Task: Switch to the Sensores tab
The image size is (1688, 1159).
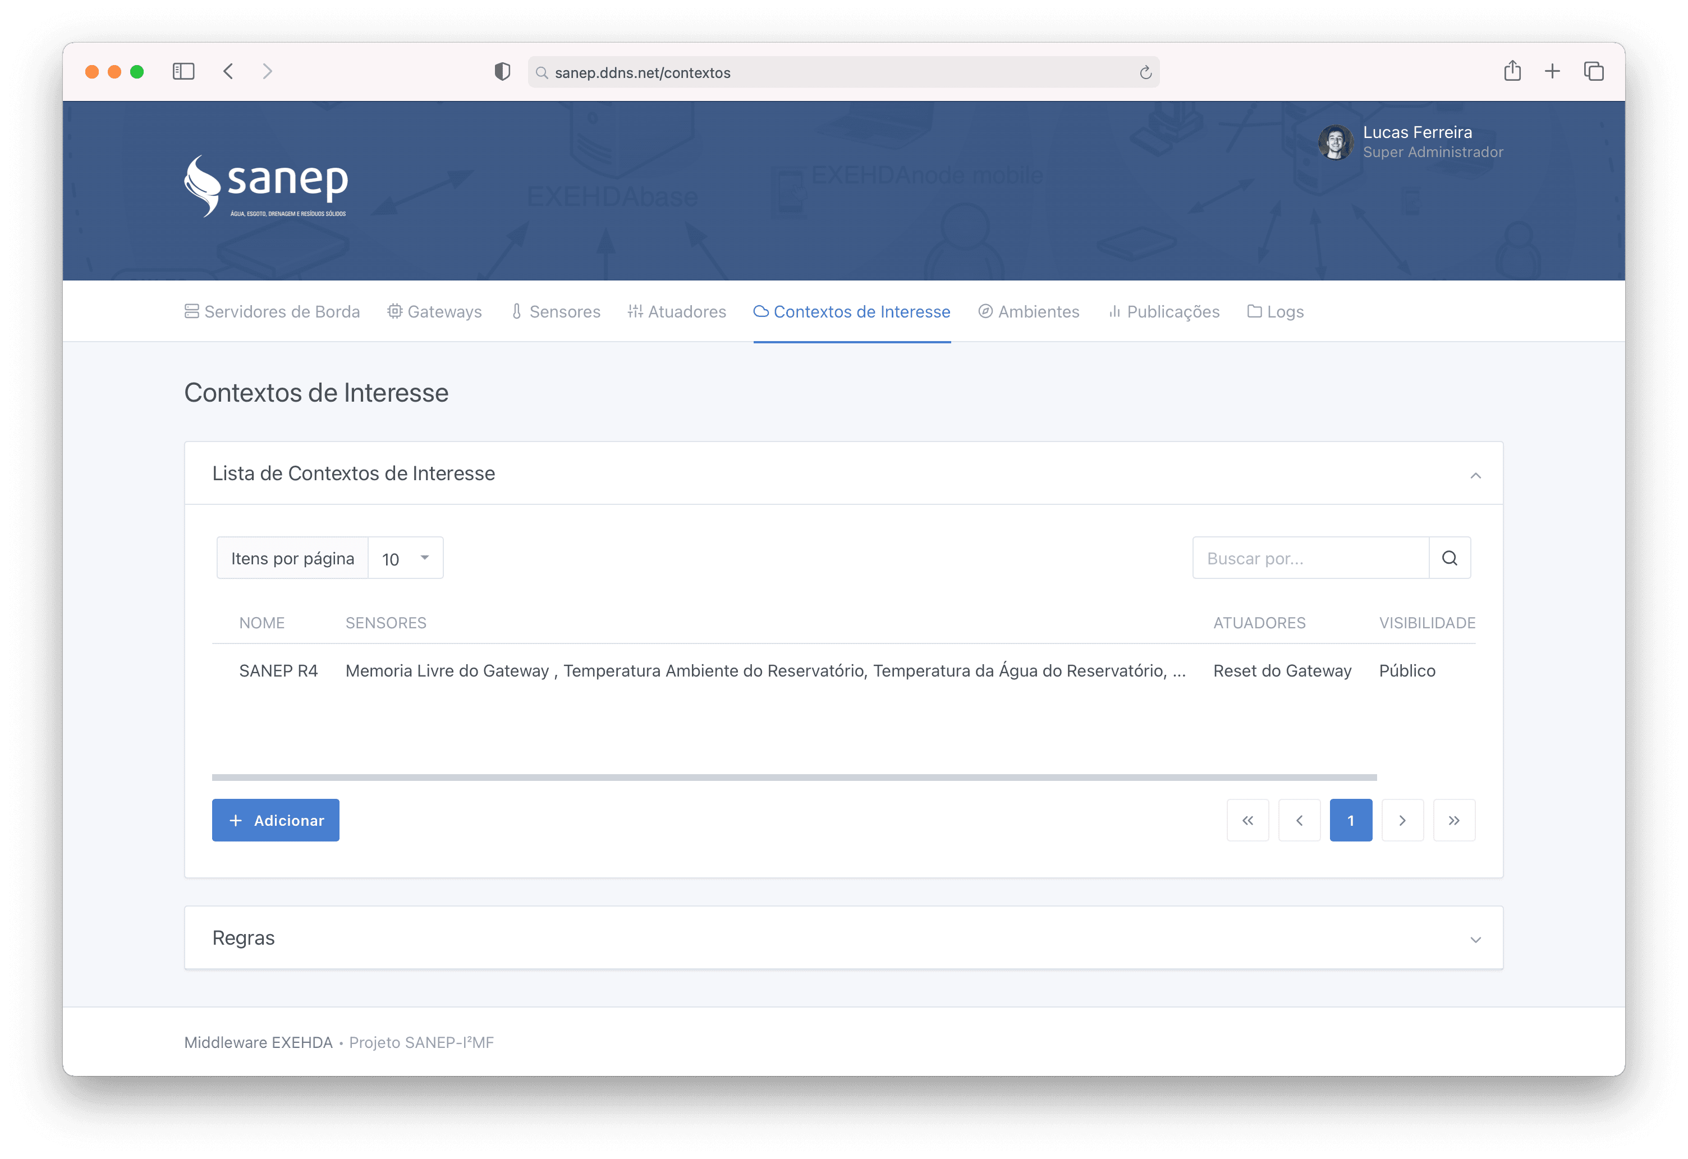Action: tap(556, 311)
